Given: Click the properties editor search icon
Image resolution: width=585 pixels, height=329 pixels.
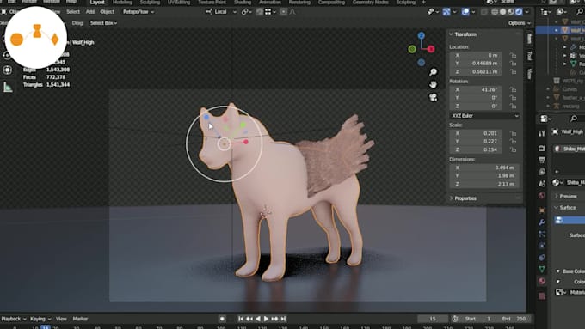Looking at the screenshot, I should (574, 119).
